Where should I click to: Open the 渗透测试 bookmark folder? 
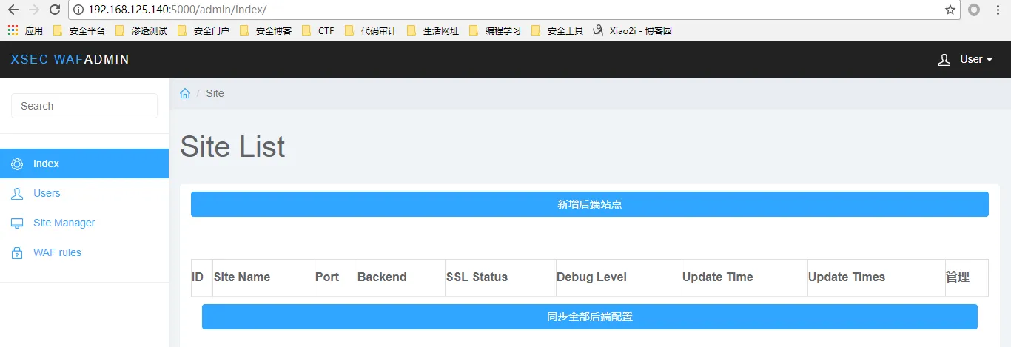[141, 31]
